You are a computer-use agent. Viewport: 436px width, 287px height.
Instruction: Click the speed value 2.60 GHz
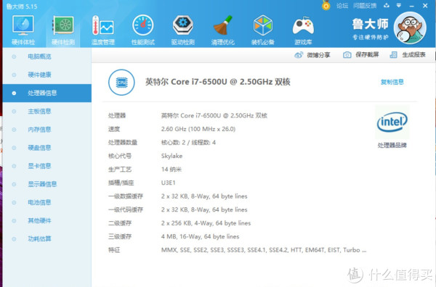coord(198,129)
